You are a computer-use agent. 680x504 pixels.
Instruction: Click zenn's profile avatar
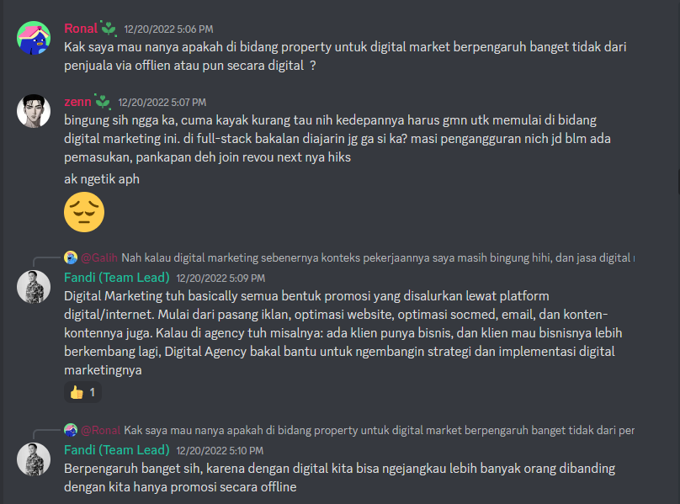[34, 111]
